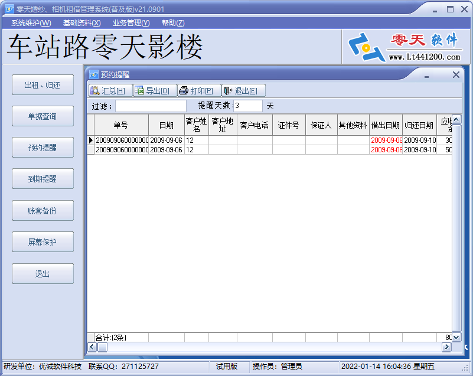Click the 客户姓名 column header
Viewport: 473px width, 376px height.
pyautogui.click(x=197, y=125)
